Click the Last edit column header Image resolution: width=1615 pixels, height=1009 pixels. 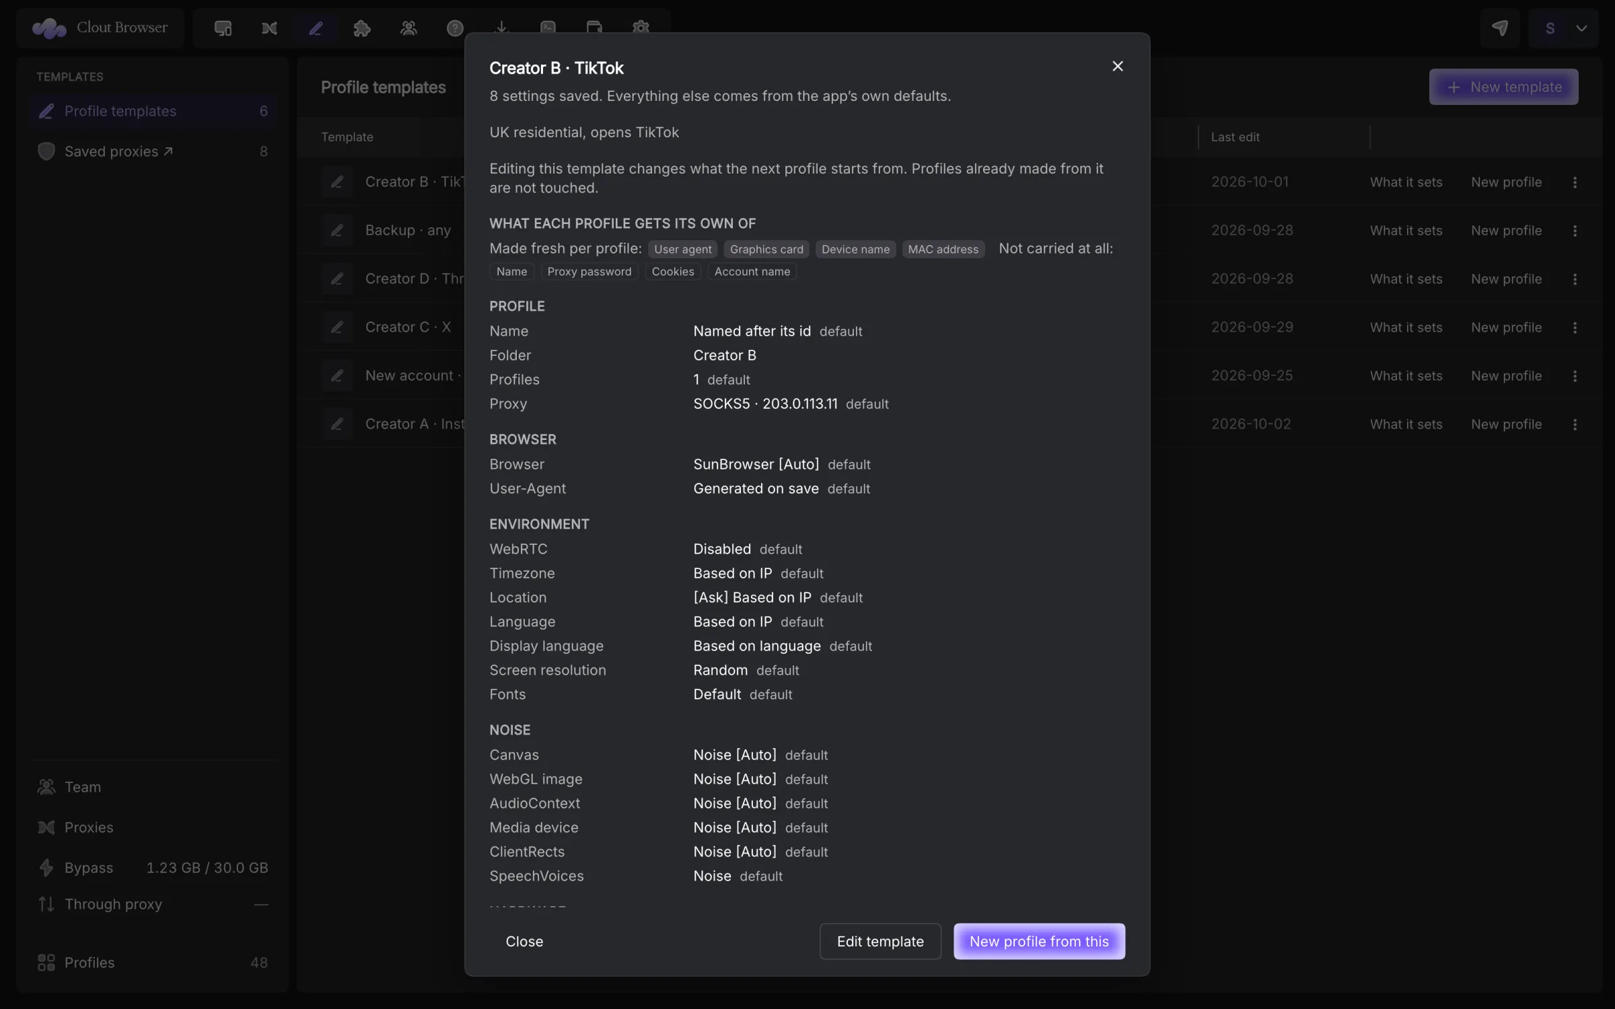coord(1235,137)
